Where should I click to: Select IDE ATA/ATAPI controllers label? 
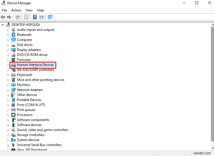tap(36, 70)
